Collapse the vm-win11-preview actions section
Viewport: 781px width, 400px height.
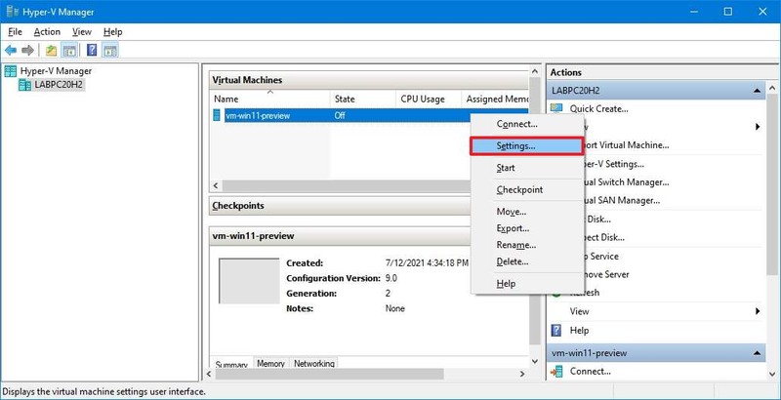(757, 353)
